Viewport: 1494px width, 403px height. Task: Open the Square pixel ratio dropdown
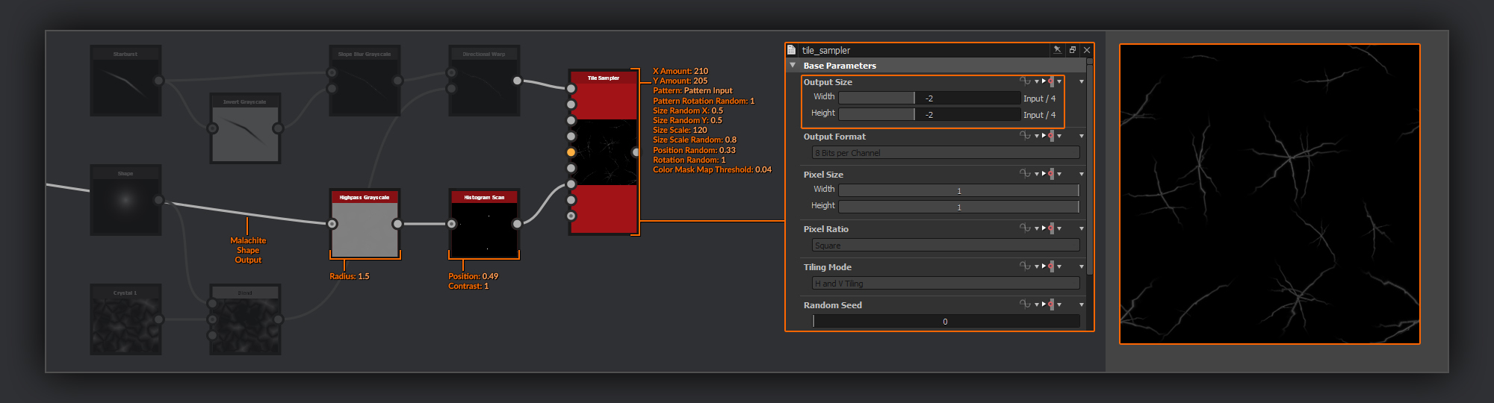point(946,246)
